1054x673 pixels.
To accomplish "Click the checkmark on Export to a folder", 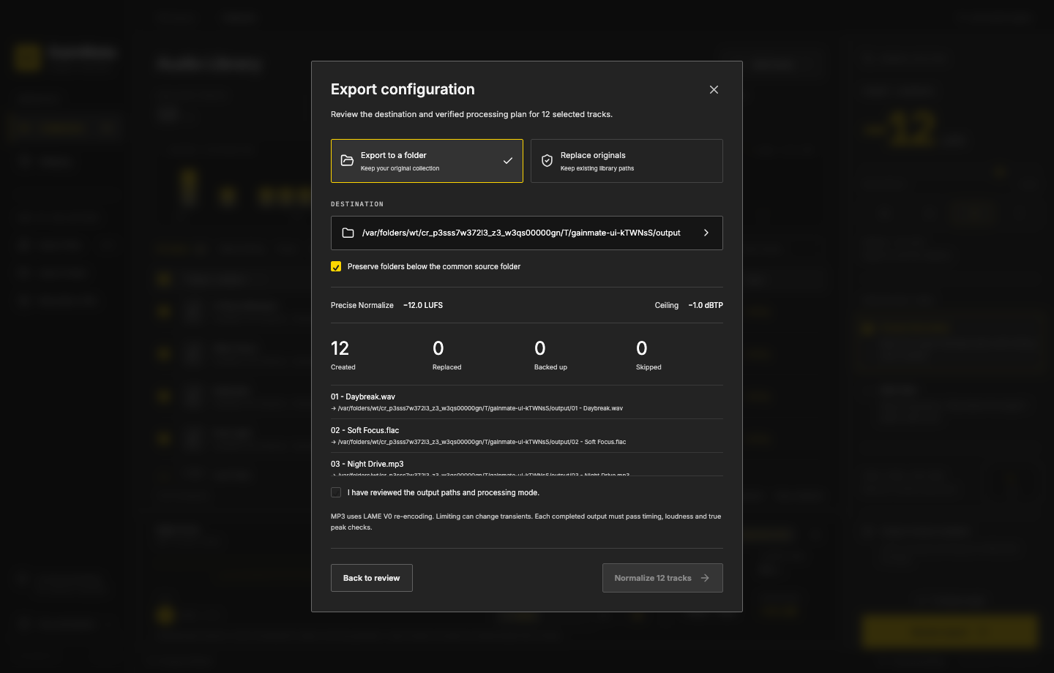I will (507, 161).
